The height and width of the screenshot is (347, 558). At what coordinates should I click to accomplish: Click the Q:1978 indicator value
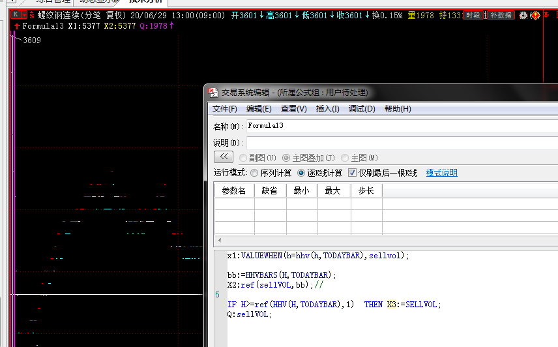coord(153,26)
